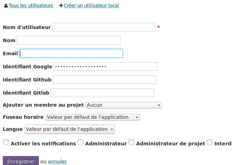Click the arrow of the Aucun project selector
This screenshot has width=232, height=165.
click(159, 105)
